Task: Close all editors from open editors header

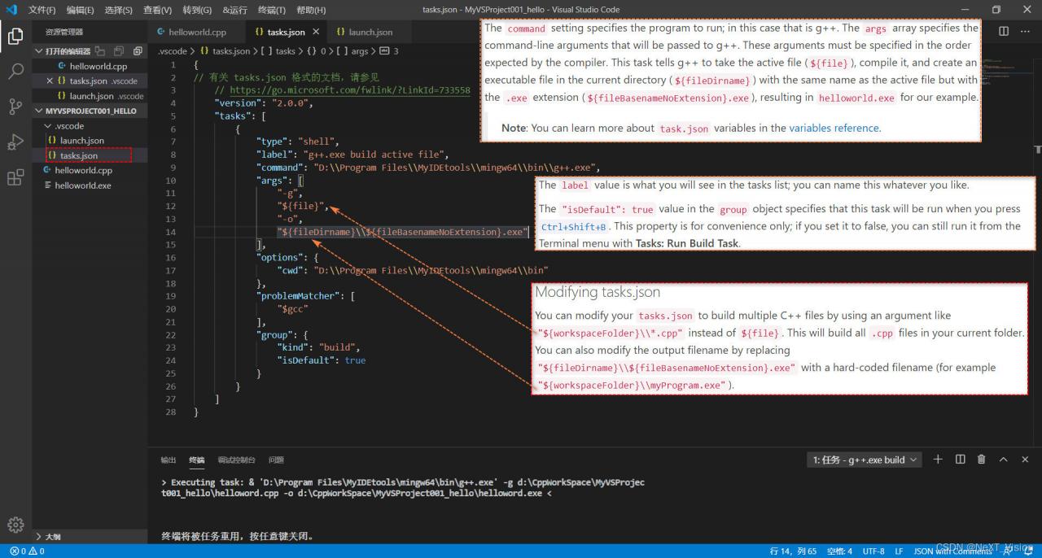Action: point(137,51)
